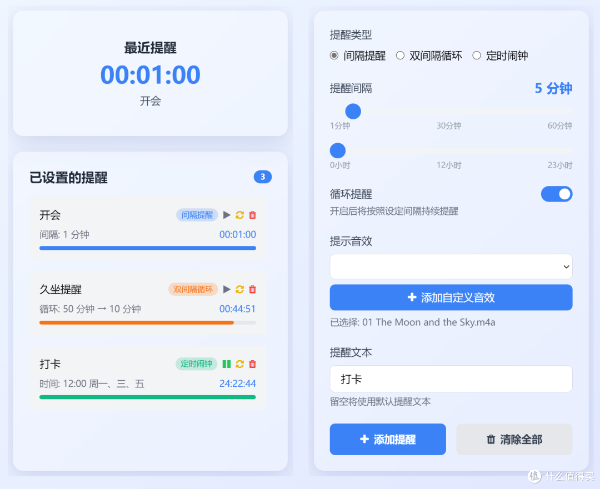Click the 久坐提醒 reminder title
This screenshot has height=489, width=600.
pos(61,289)
